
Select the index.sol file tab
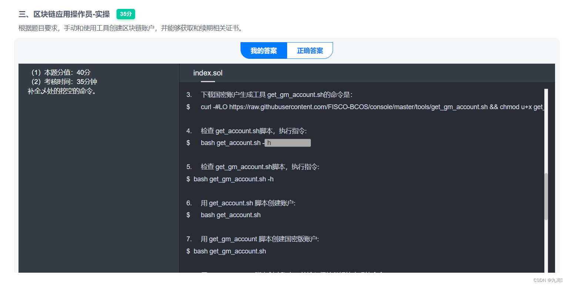(208, 73)
